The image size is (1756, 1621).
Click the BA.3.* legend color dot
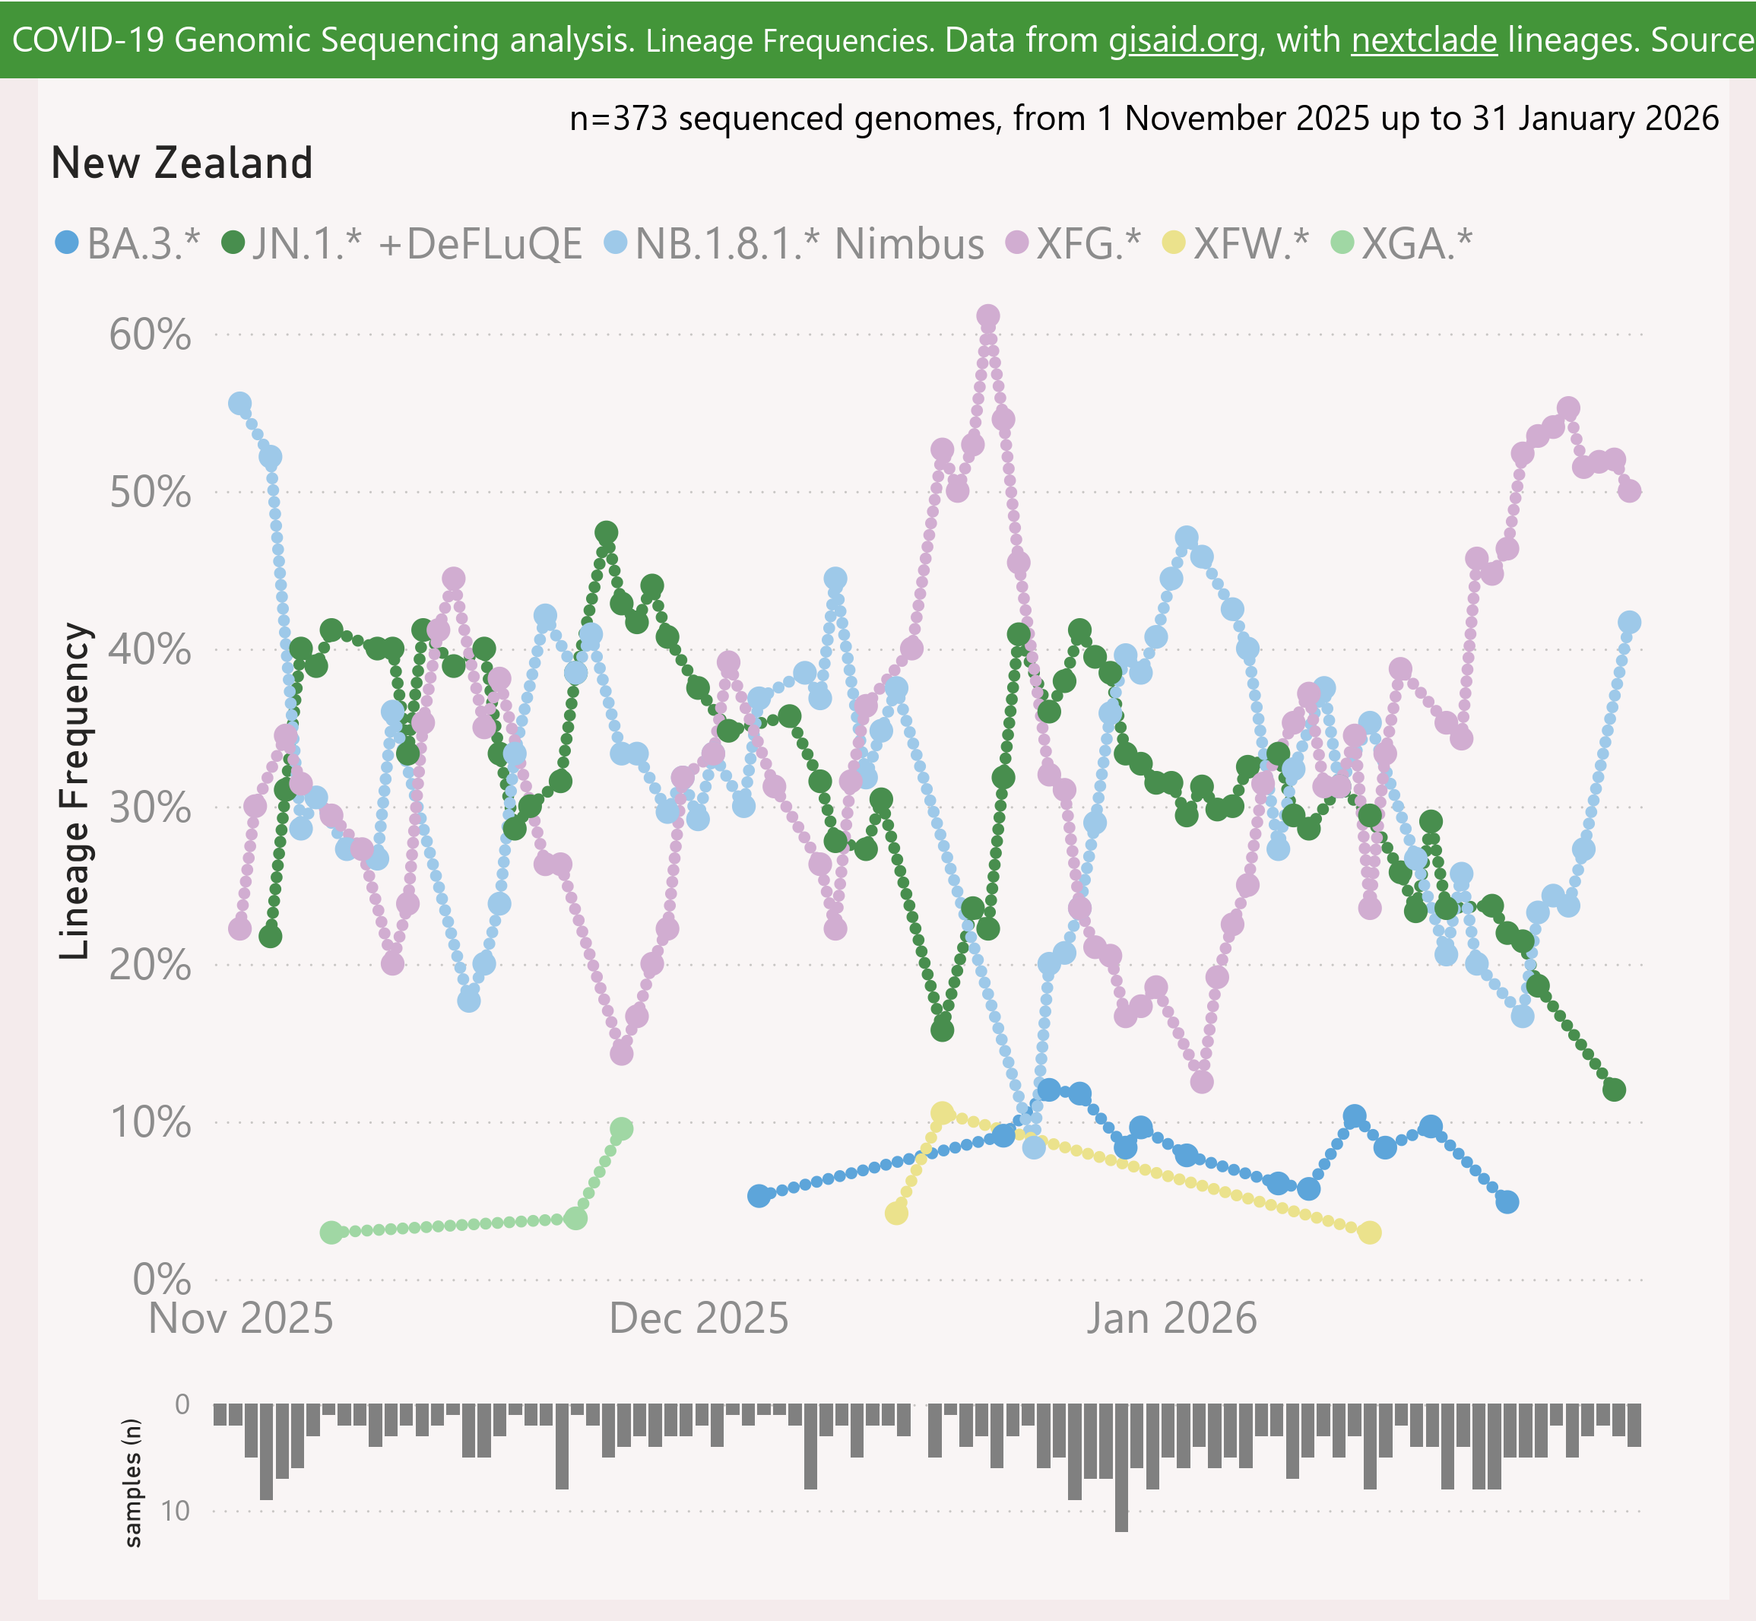(x=68, y=243)
